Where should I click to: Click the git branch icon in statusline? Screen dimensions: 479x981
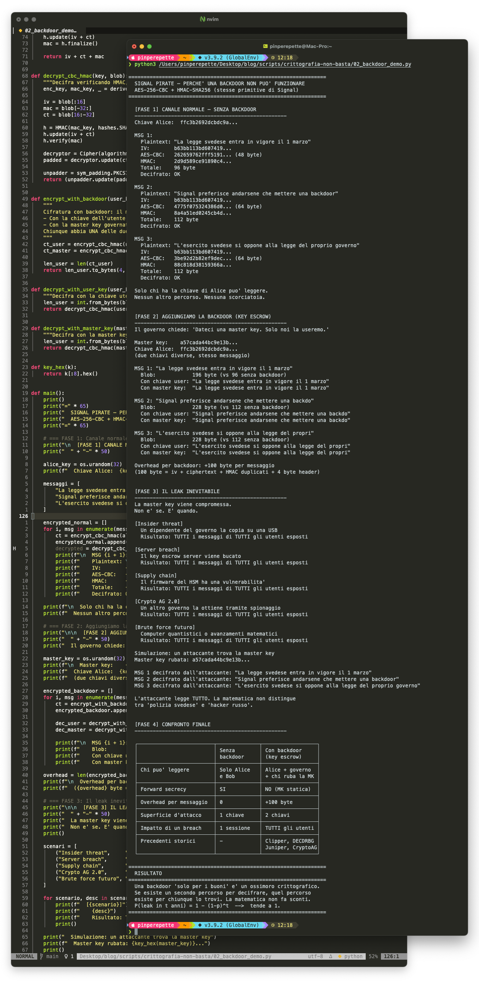[42, 956]
